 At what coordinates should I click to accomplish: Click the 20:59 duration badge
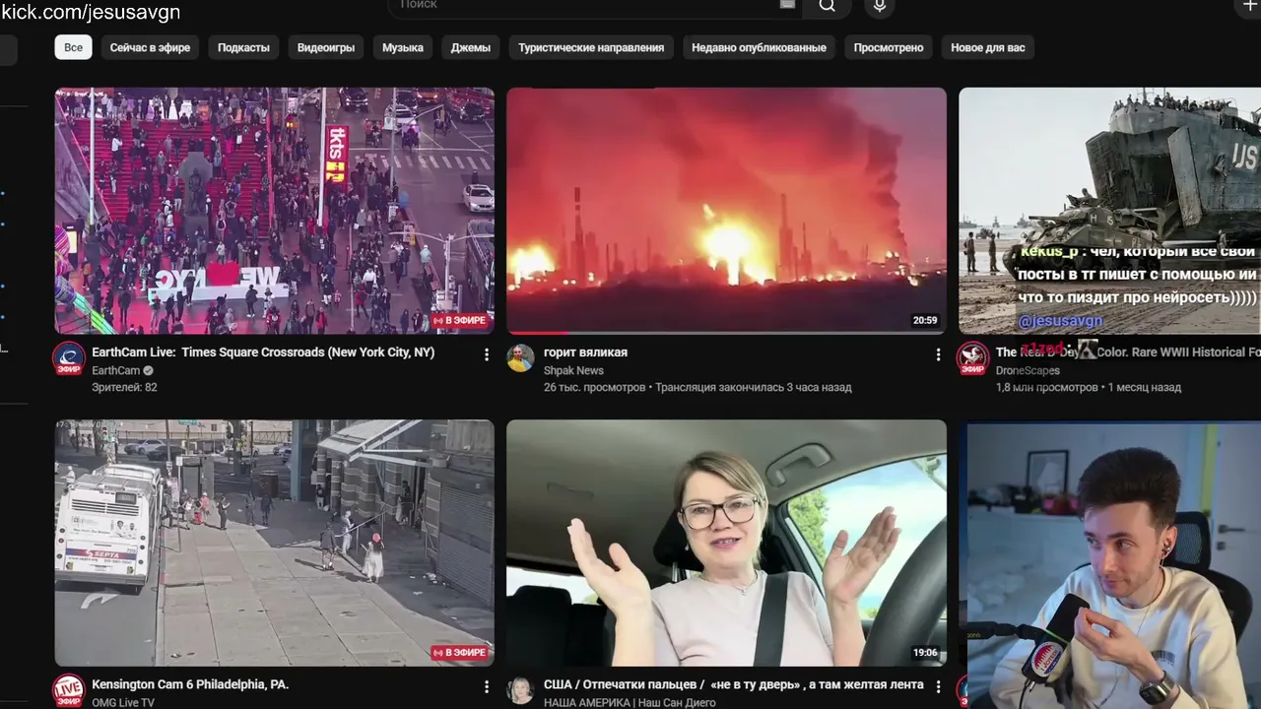(925, 320)
